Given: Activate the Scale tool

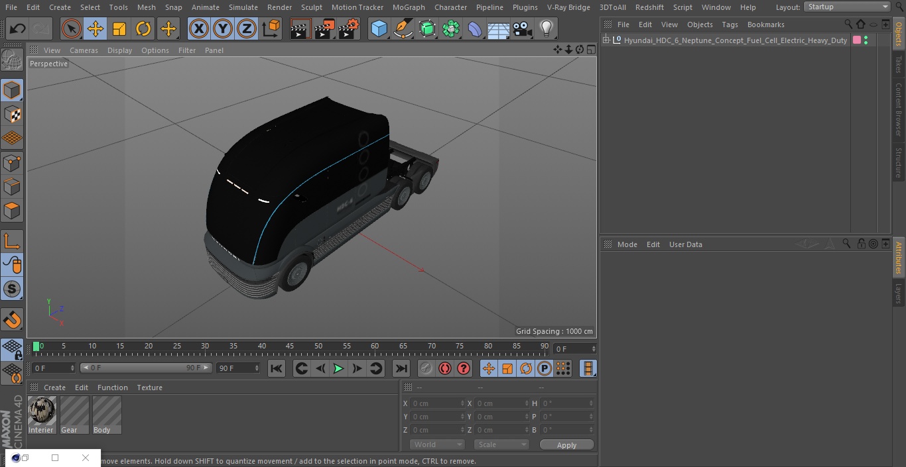Looking at the screenshot, I should 119,28.
